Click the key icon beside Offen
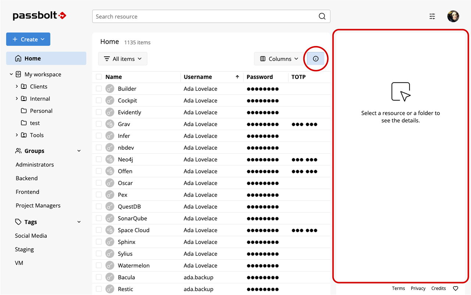The height and width of the screenshot is (295, 471). point(110,171)
